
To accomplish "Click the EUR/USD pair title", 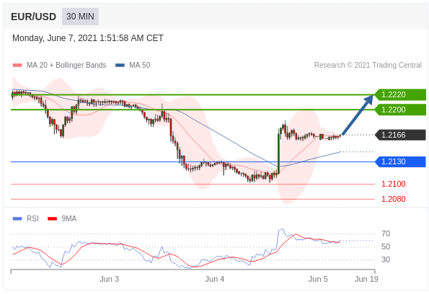I will 33,17.
